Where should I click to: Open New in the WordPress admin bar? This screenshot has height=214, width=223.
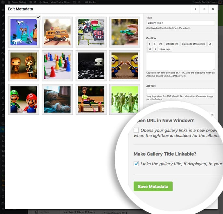[x=44, y=2]
